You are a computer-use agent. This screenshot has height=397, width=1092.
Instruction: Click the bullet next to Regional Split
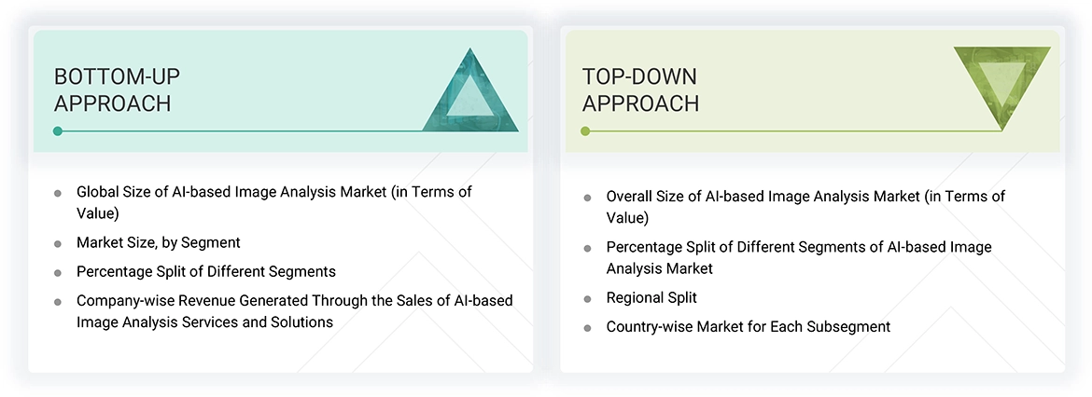(587, 299)
